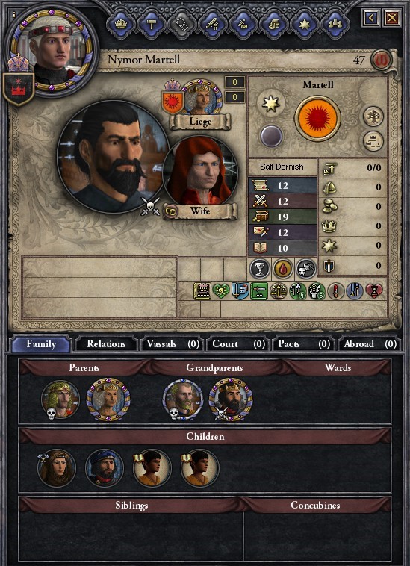
Task: Open the Liege's crowned portrait
Action: [x=200, y=98]
